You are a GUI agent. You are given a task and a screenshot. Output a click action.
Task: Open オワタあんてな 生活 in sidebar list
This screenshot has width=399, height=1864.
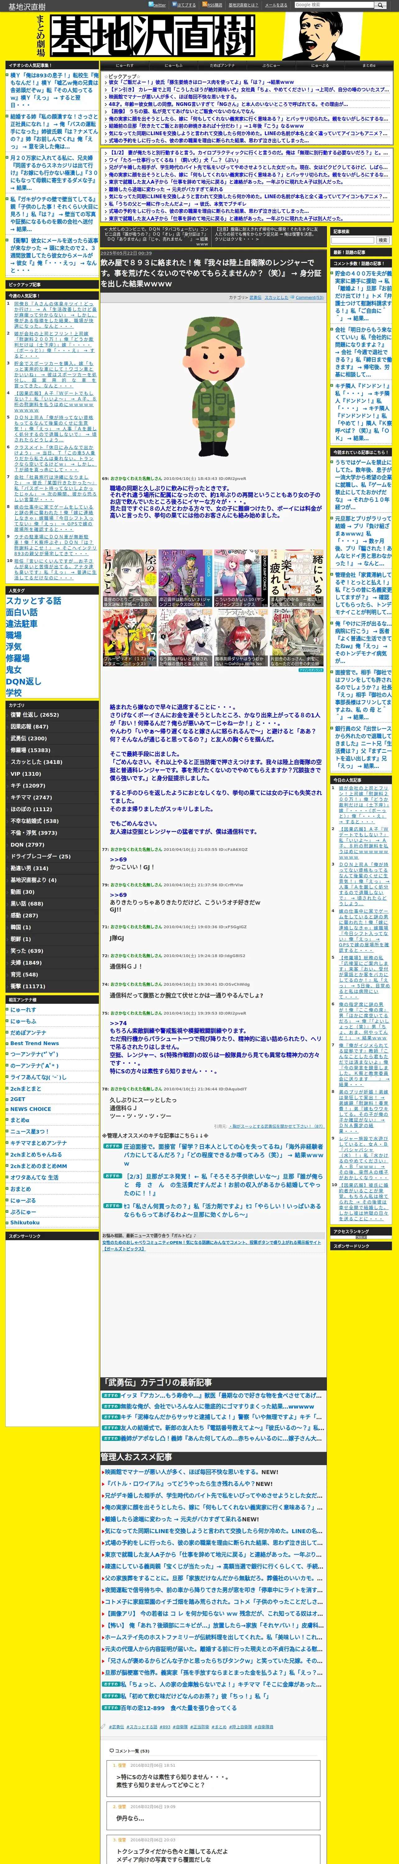(34, 1177)
